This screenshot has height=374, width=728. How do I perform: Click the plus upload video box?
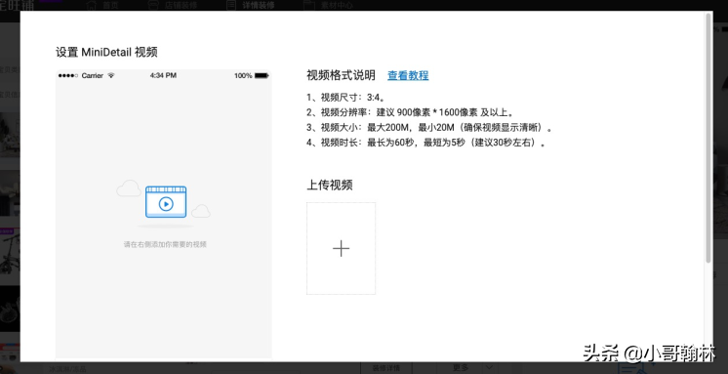click(341, 248)
